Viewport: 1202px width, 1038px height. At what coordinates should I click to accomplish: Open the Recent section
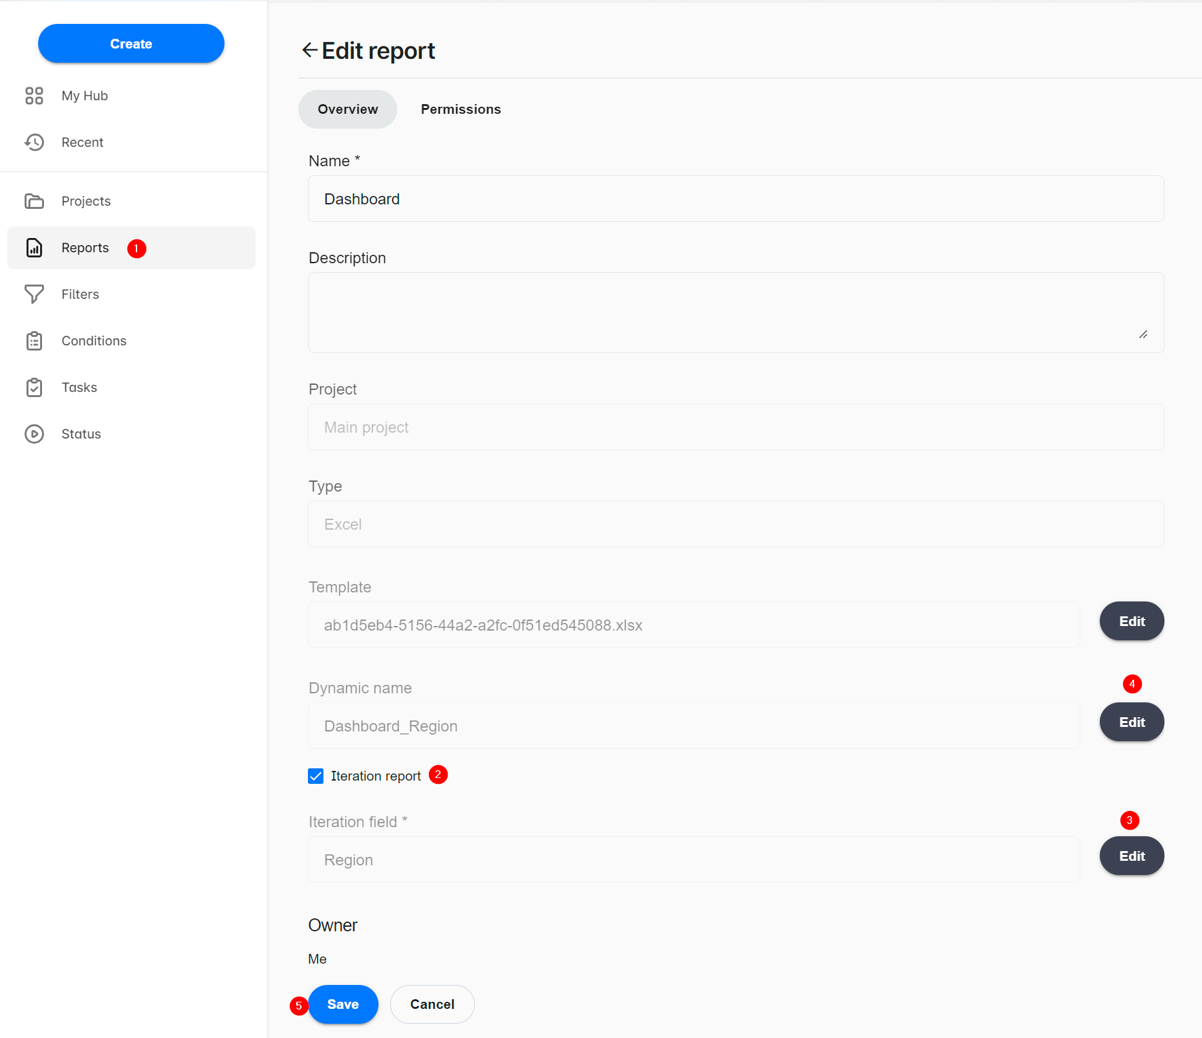pos(82,142)
